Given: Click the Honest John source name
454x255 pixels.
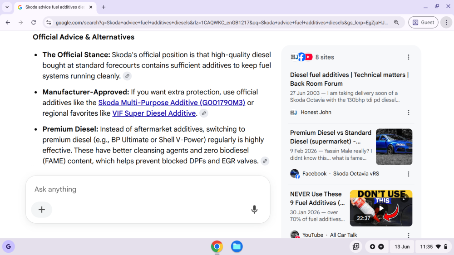Looking at the screenshot, I should click(x=316, y=113).
